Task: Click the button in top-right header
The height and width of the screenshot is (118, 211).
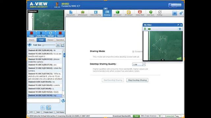Action: [x=175, y=5]
